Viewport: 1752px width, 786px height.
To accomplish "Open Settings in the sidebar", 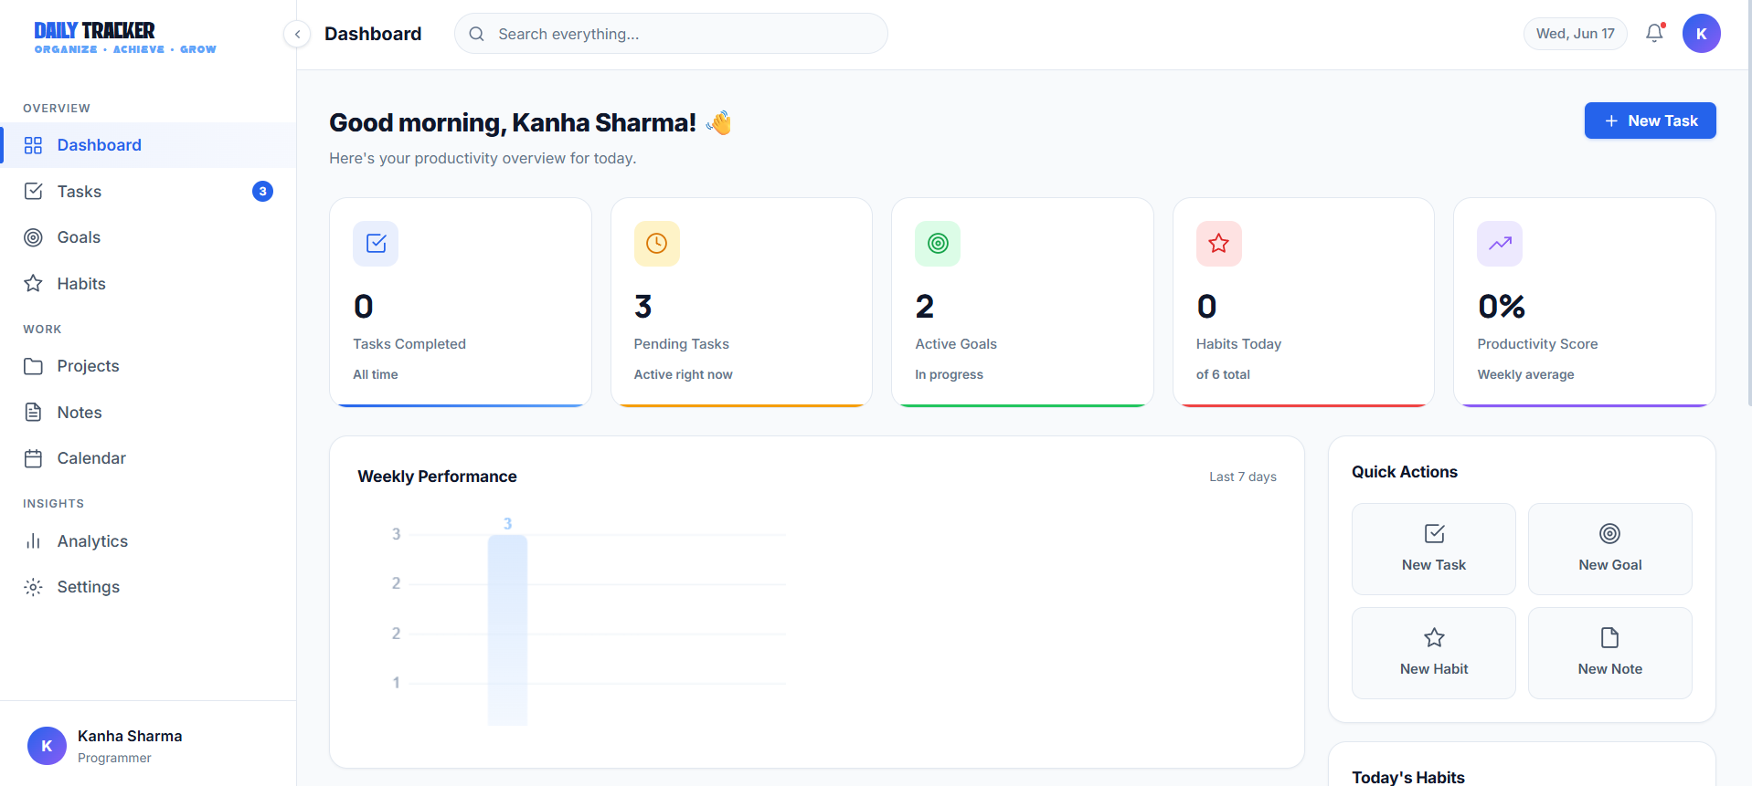I will click(x=148, y=587).
